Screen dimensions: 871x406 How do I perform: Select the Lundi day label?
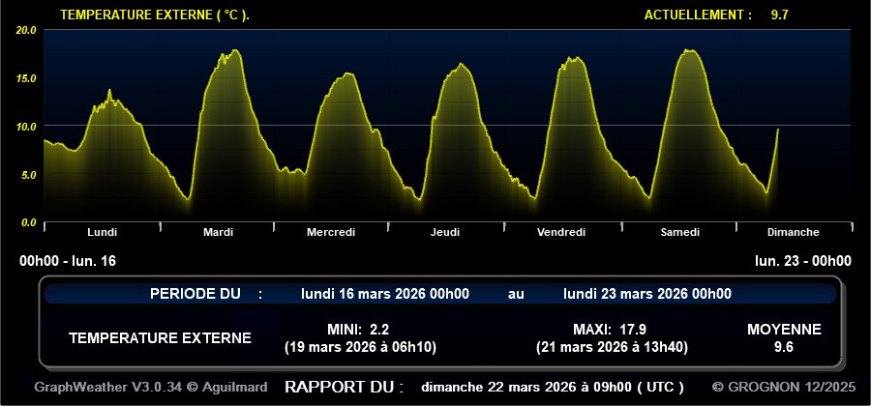tap(103, 232)
